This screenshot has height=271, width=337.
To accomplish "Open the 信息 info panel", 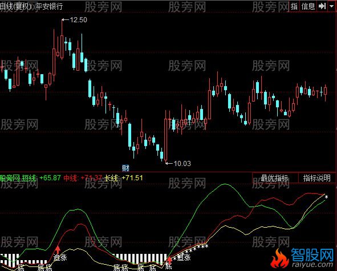I will [x=308, y=6].
